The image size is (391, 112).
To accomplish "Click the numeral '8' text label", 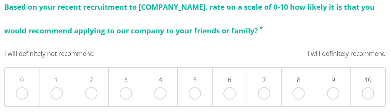I will point(298,80).
